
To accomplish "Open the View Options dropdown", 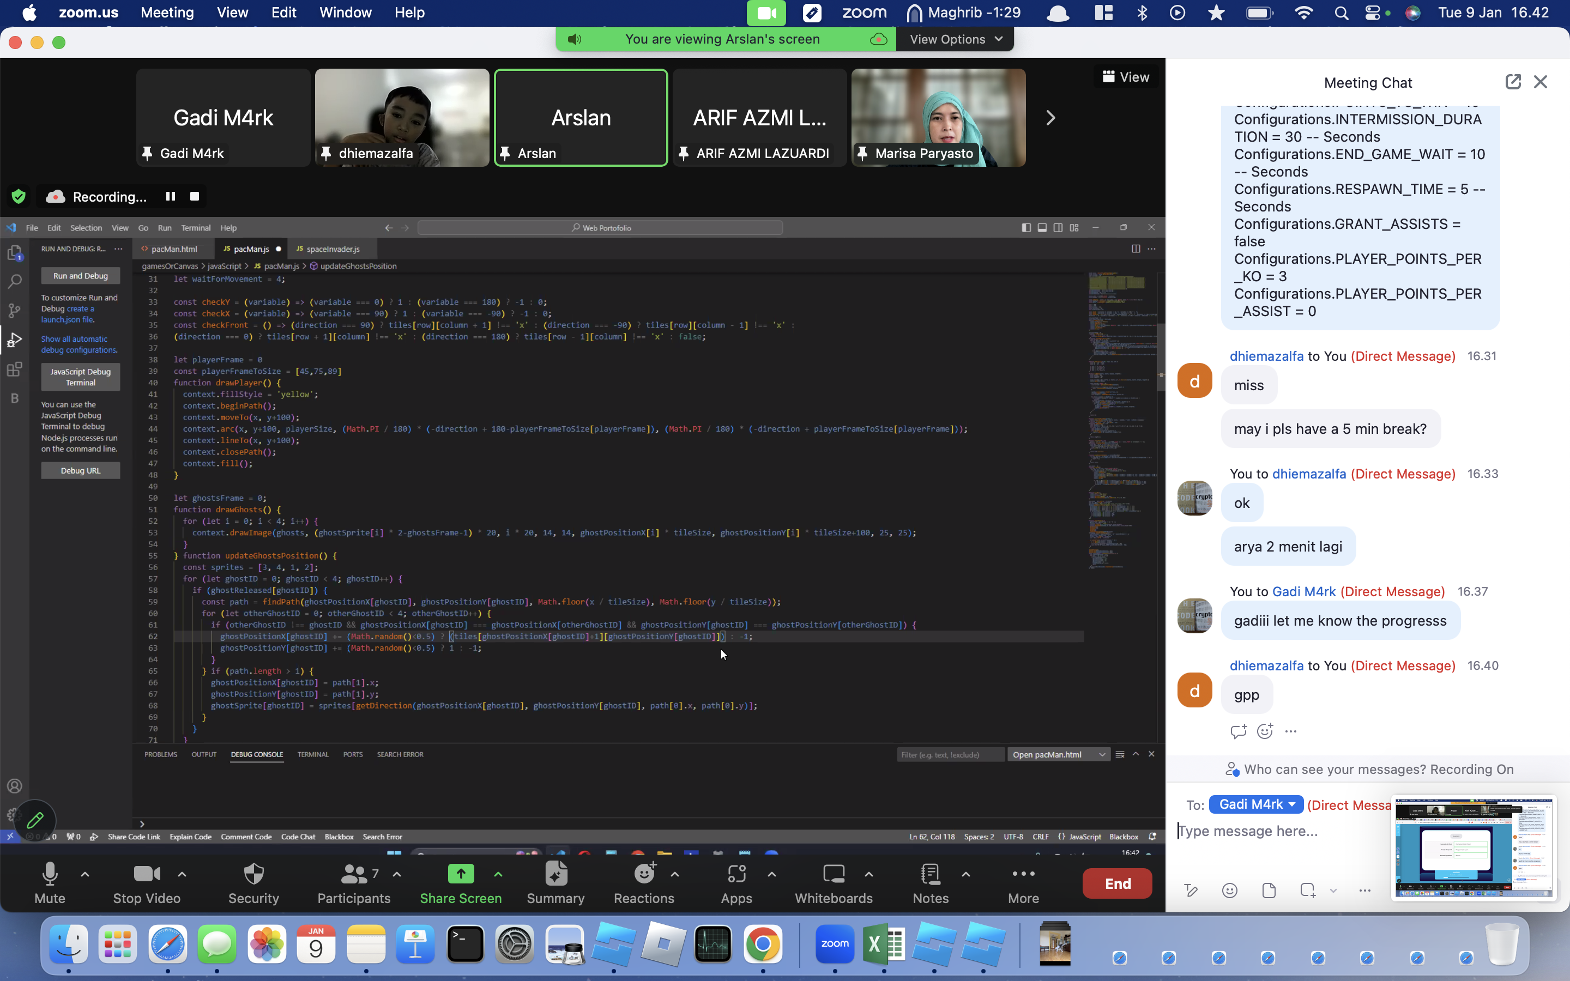I will click(x=956, y=39).
